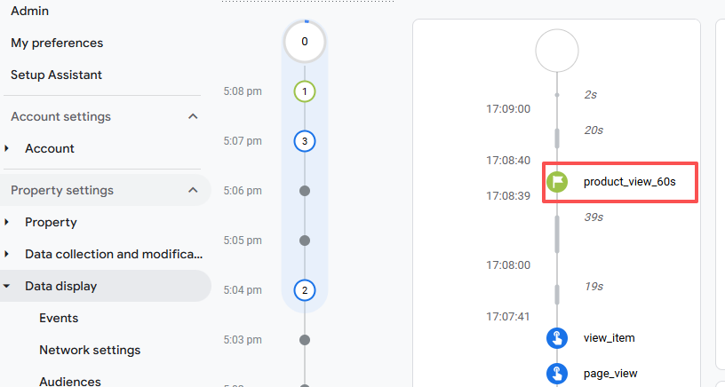Collapse the Data display tree arrow
Screen dimensions: 725x387
(x=7, y=286)
